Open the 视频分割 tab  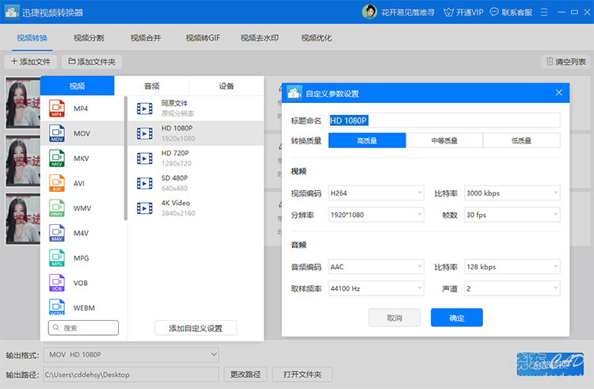[x=89, y=38]
